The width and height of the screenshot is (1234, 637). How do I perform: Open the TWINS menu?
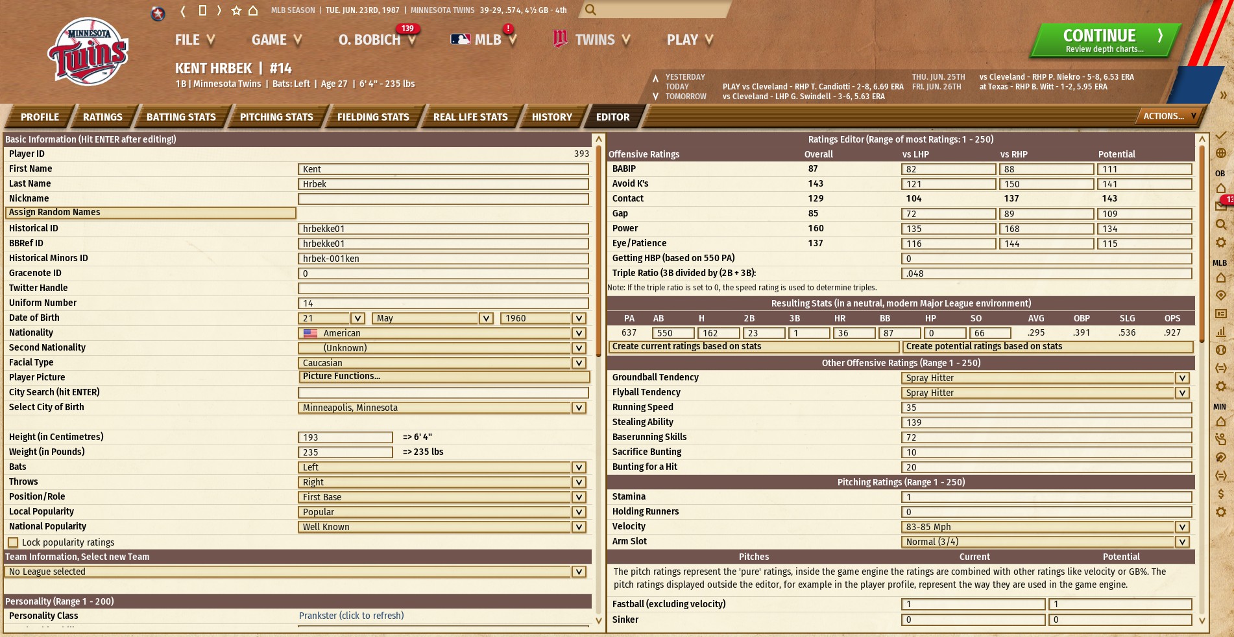[592, 40]
